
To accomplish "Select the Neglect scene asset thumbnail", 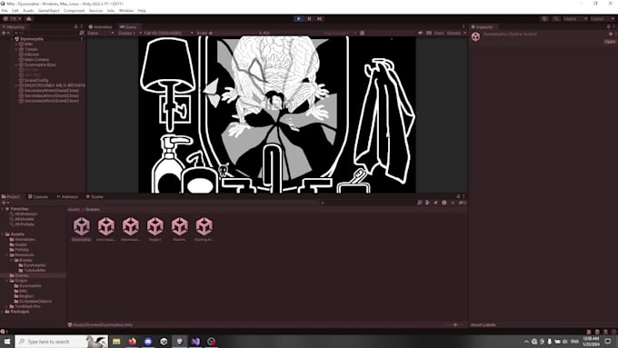I will pyautogui.click(x=155, y=226).
